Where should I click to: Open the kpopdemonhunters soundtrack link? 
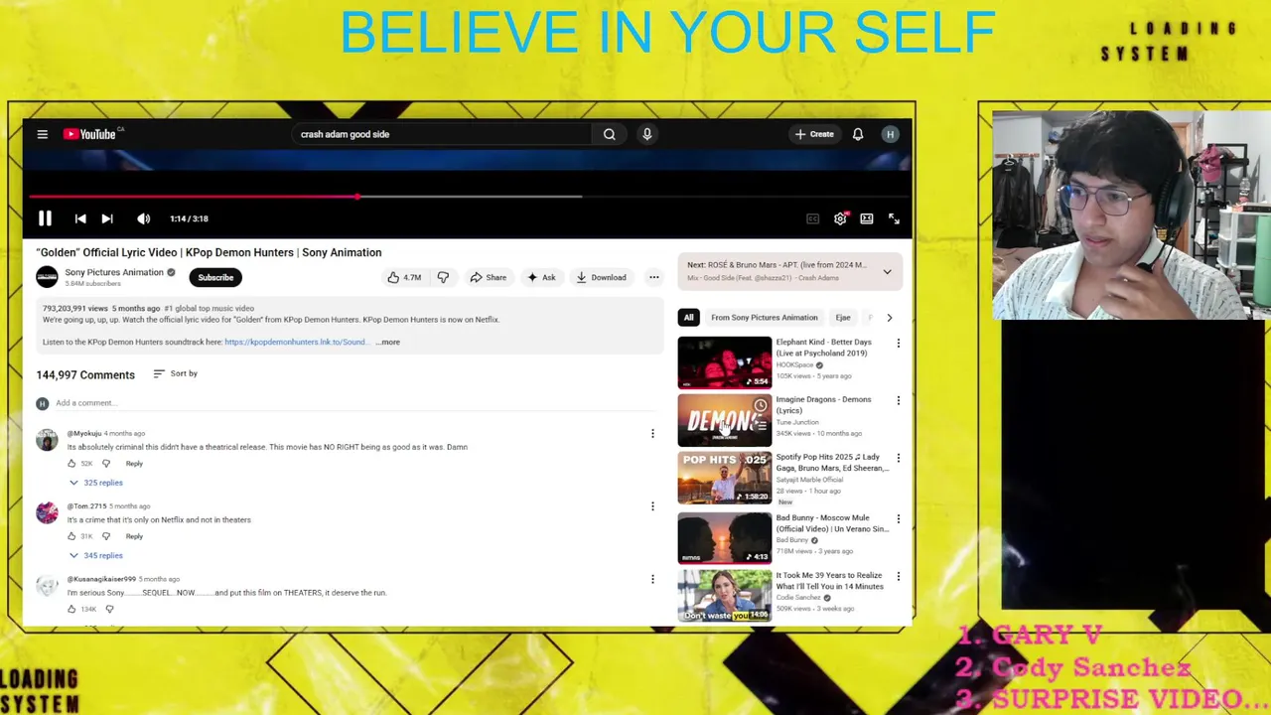(x=295, y=342)
